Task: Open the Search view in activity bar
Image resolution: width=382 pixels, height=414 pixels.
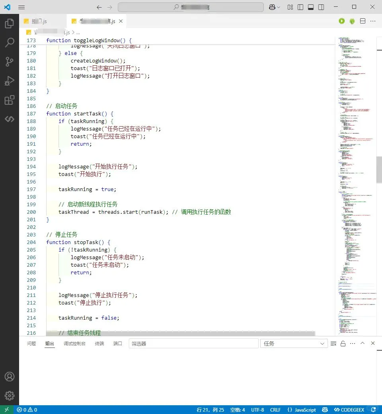Action: tap(10, 42)
